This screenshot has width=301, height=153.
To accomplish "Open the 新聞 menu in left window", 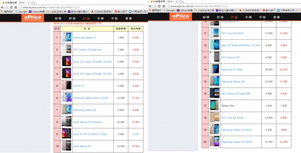I will (x=58, y=18).
